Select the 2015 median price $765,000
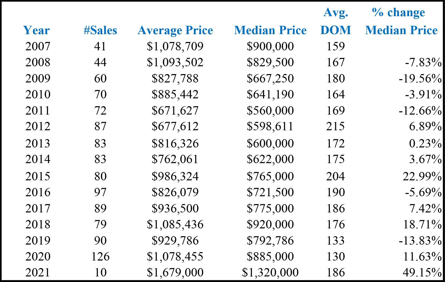Image resolution: width=445 pixels, height=282 pixels. click(270, 176)
